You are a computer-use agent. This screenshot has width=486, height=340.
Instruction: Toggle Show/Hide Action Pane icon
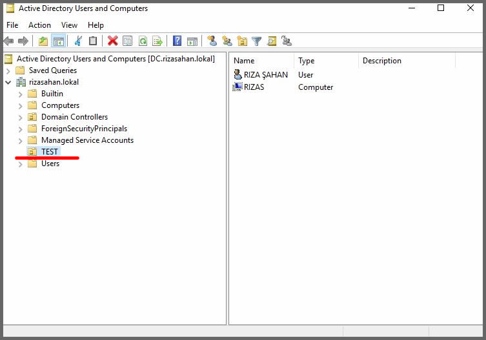point(192,41)
